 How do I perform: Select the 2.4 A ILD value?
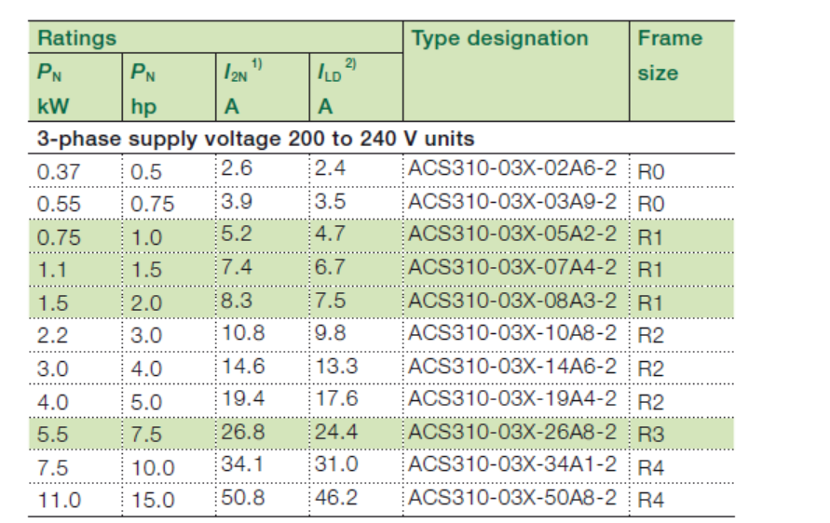pos(331,168)
